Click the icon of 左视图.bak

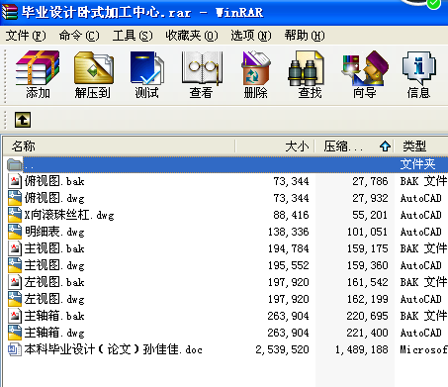[x=15, y=282]
